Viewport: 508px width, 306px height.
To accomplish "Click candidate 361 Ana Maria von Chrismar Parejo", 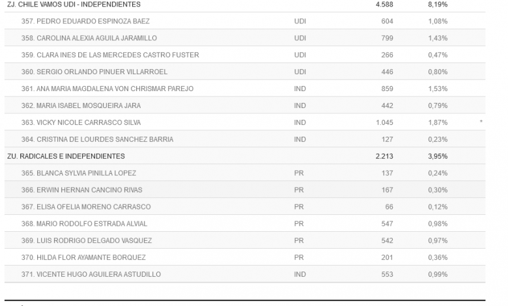I will [107, 89].
